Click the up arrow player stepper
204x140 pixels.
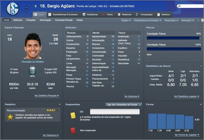(26, 7)
